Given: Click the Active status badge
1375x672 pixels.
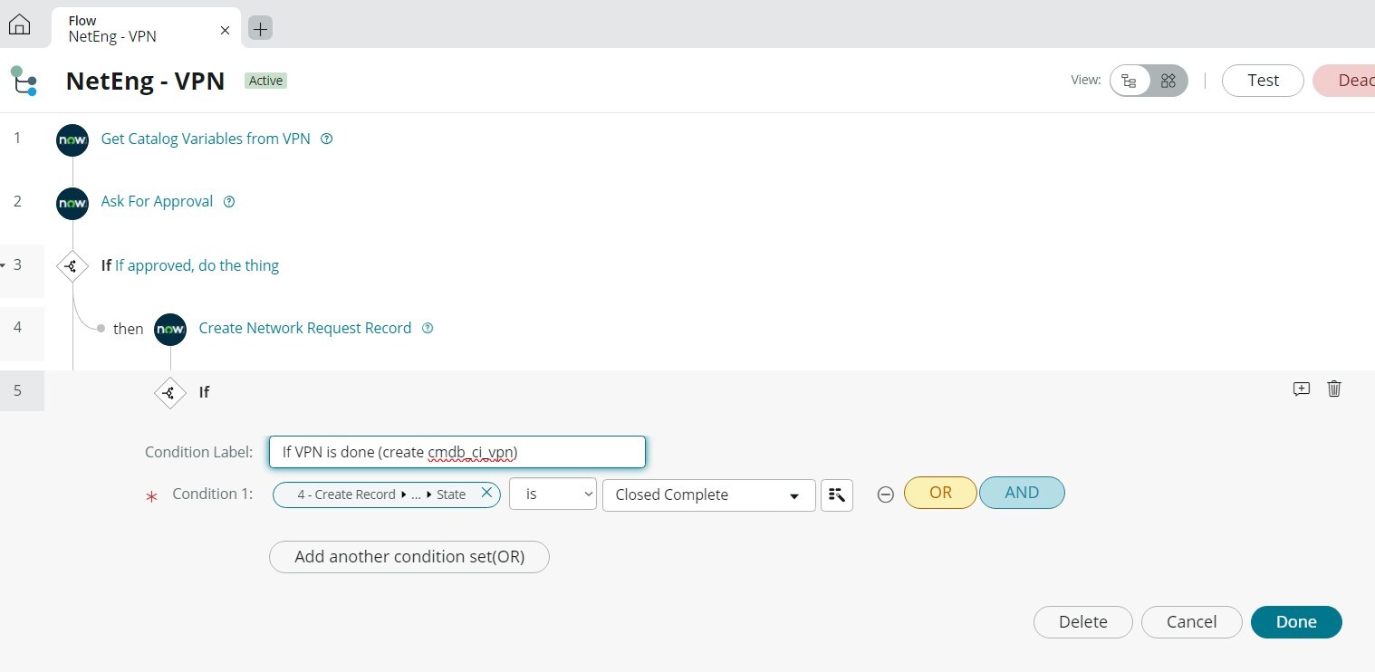Looking at the screenshot, I should (x=265, y=81).
